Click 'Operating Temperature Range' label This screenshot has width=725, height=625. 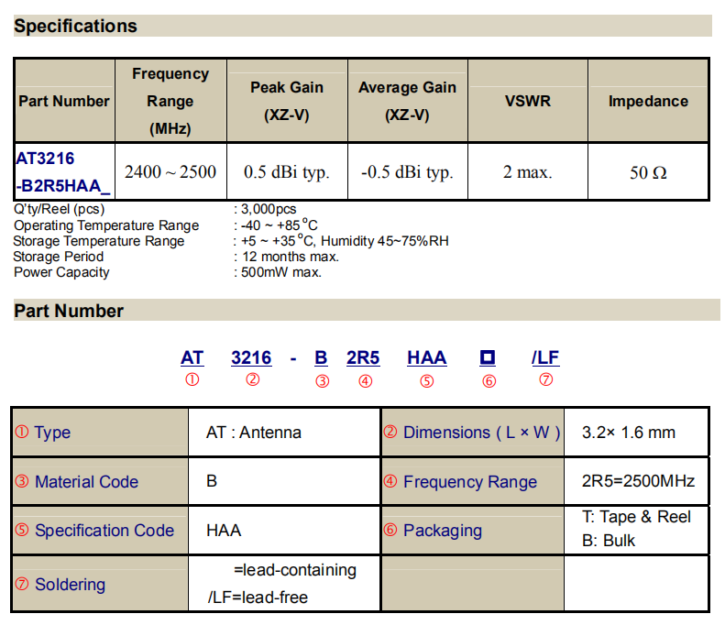[106, 225]
